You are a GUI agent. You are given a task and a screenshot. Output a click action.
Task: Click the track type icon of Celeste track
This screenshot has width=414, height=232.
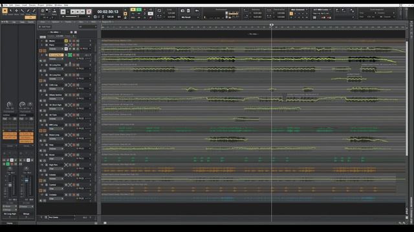coord(47,175)
